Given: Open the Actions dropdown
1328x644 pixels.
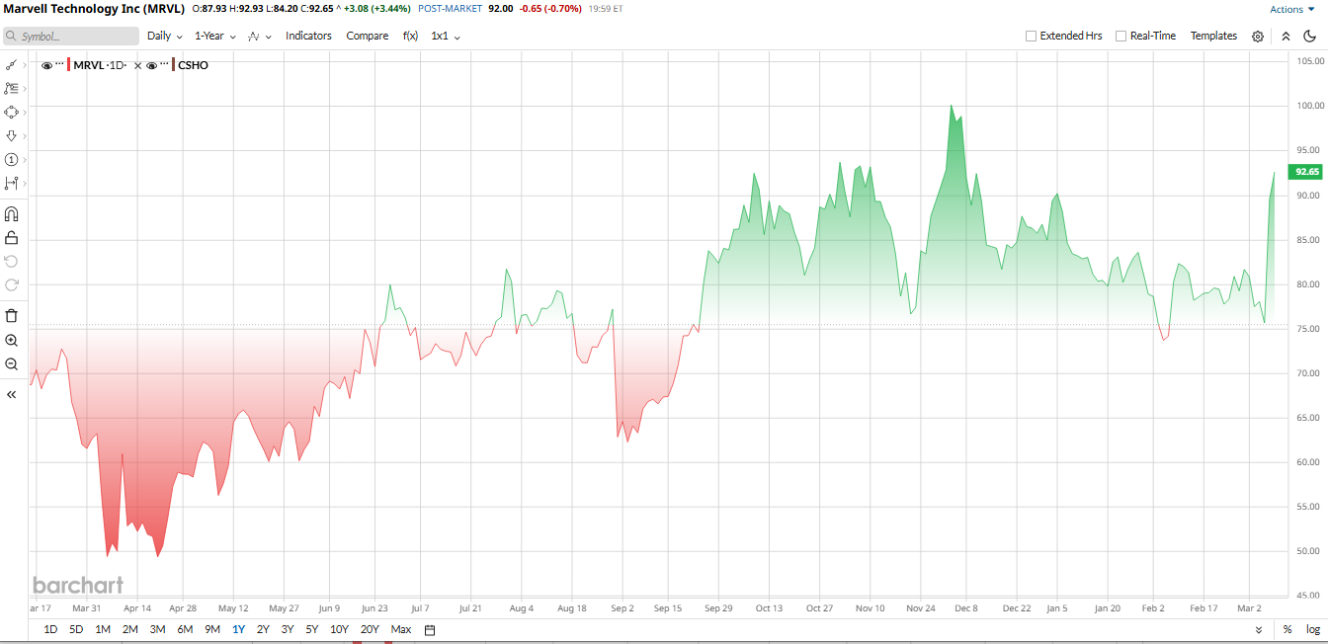Looking at the screenshot, I should (x=1292, y=9).
